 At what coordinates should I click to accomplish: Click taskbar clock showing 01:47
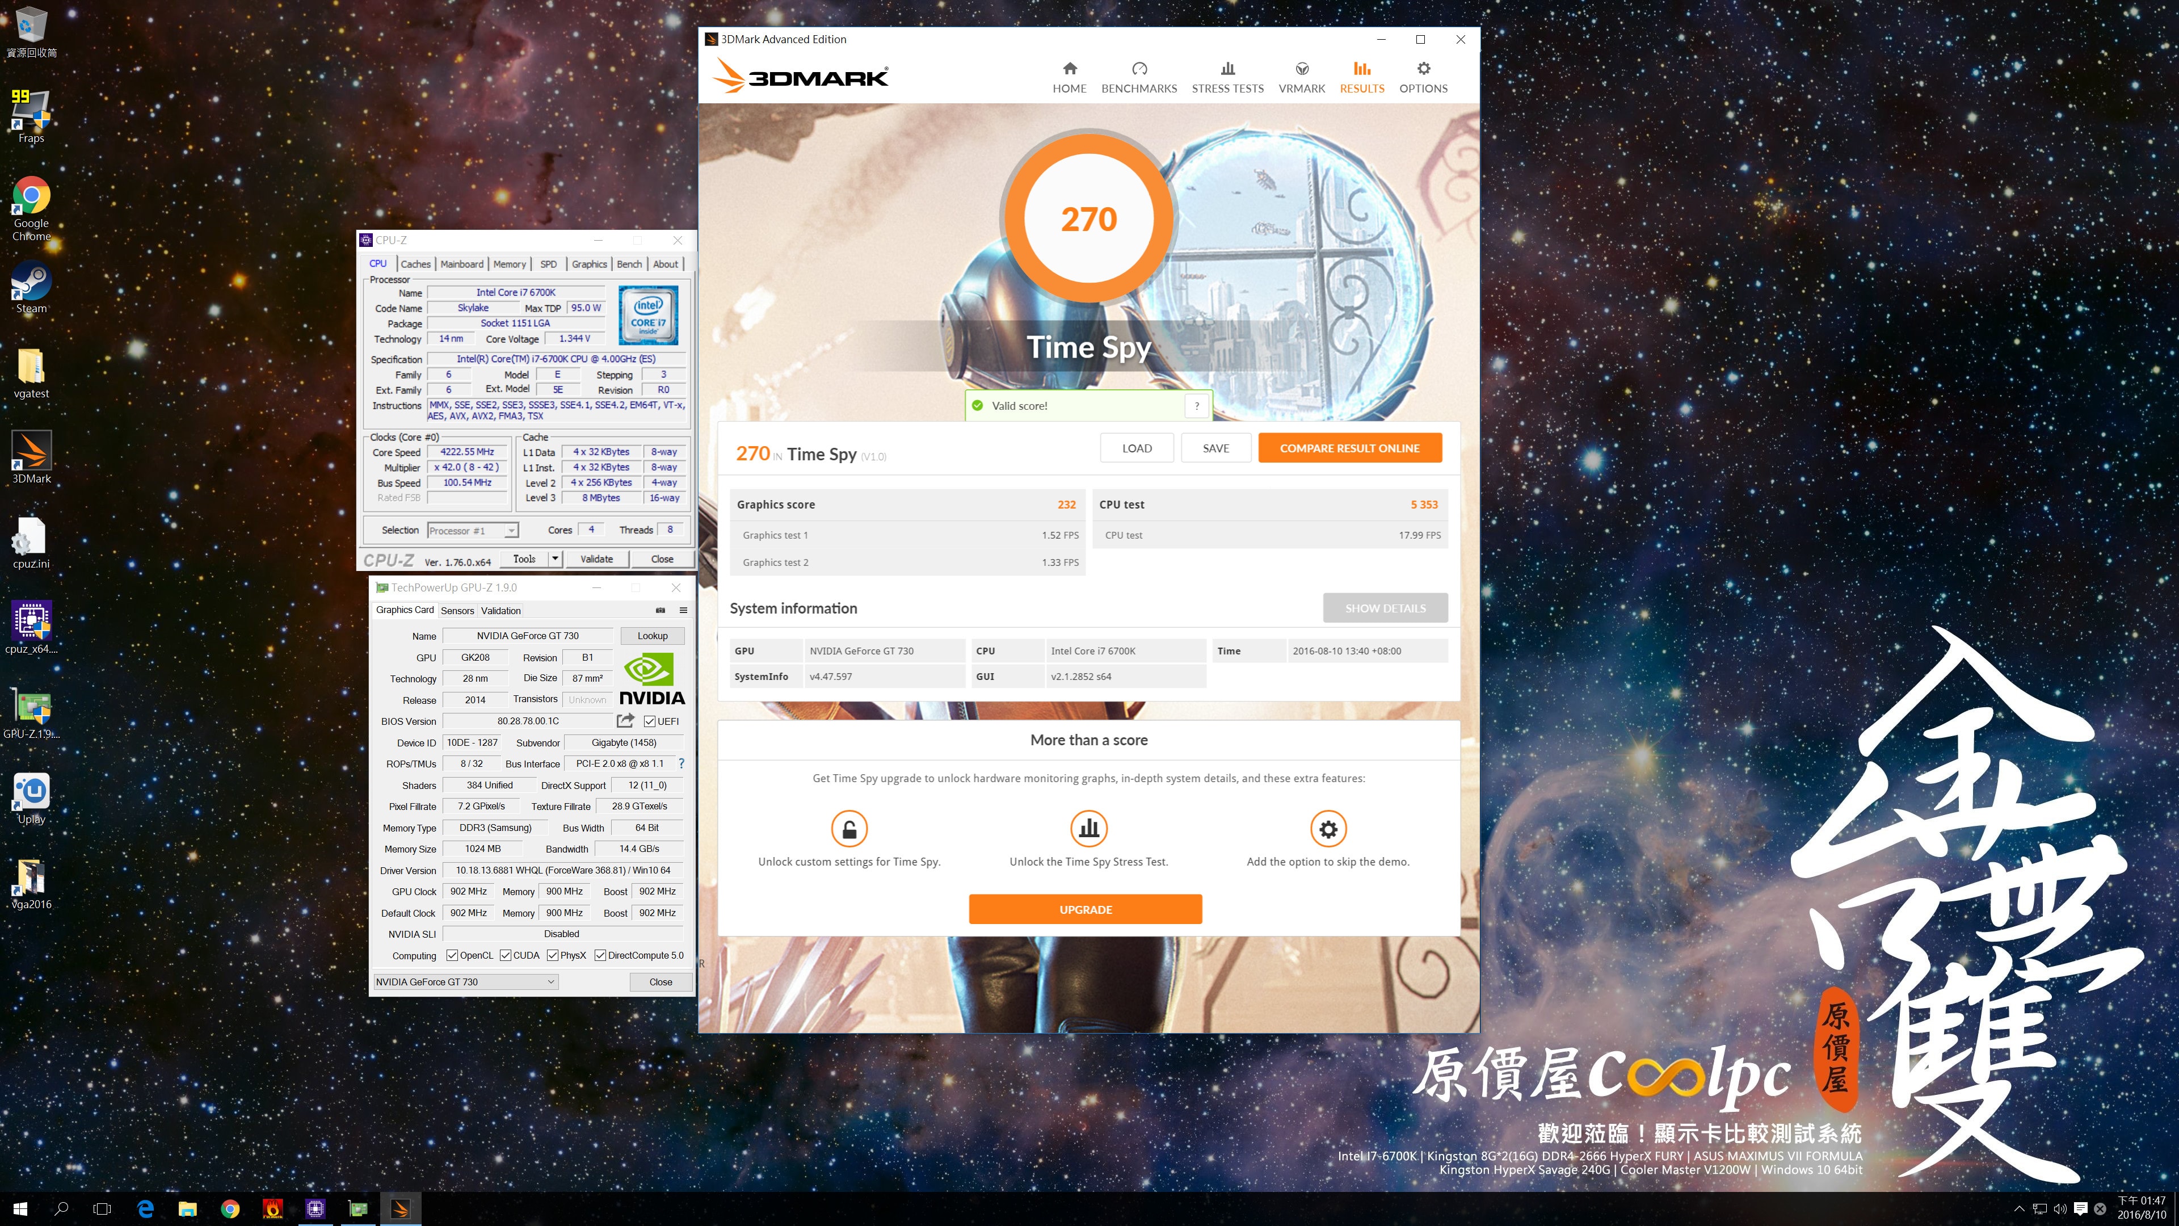point(2141,1207)
